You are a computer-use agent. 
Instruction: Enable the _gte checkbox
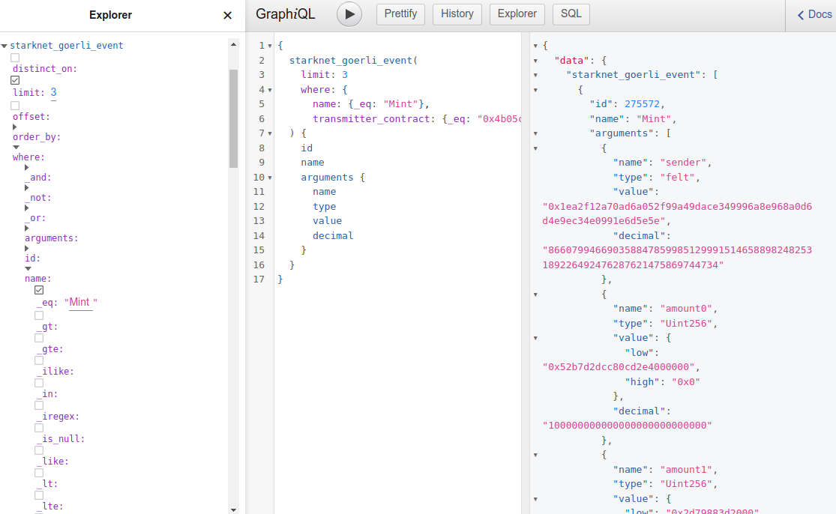[x=39, y=338]
